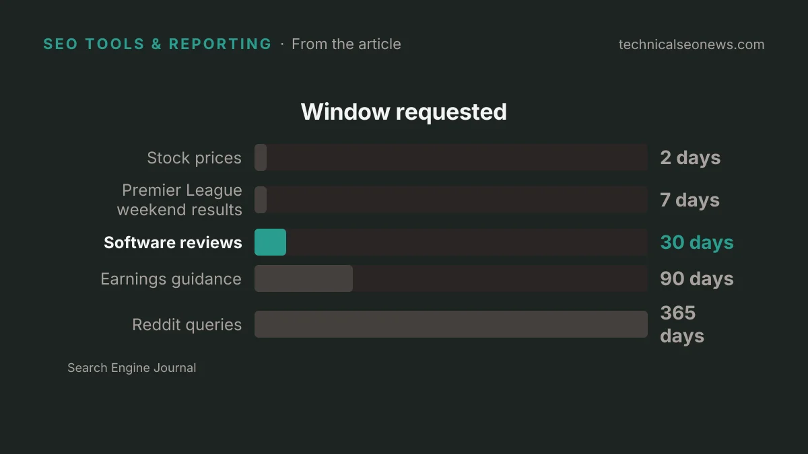Click the Premier League weekend results bar
This screenshot has height=454, width=808.
coord(261,200)
